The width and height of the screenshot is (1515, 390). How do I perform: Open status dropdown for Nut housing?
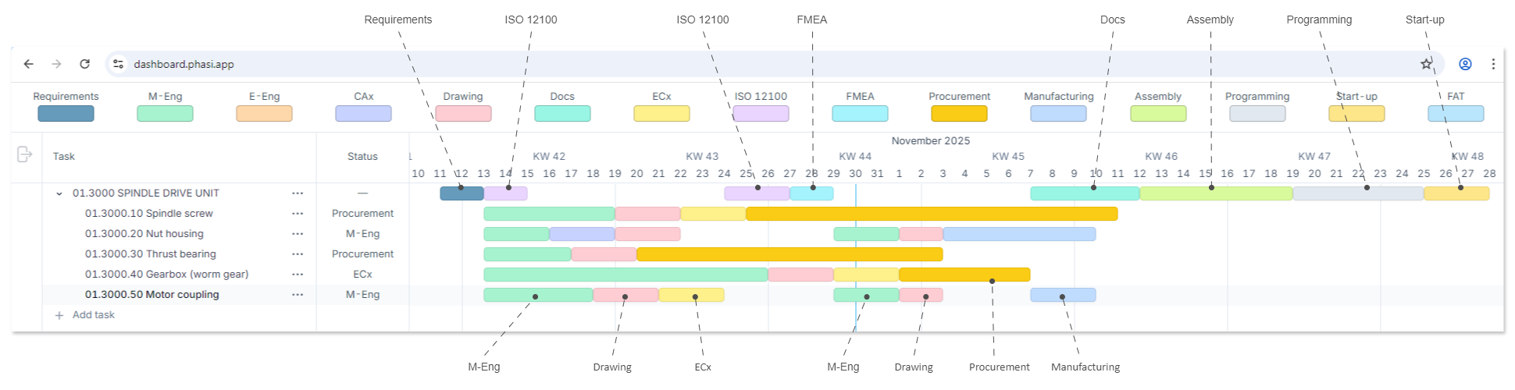tap(362, 234)
